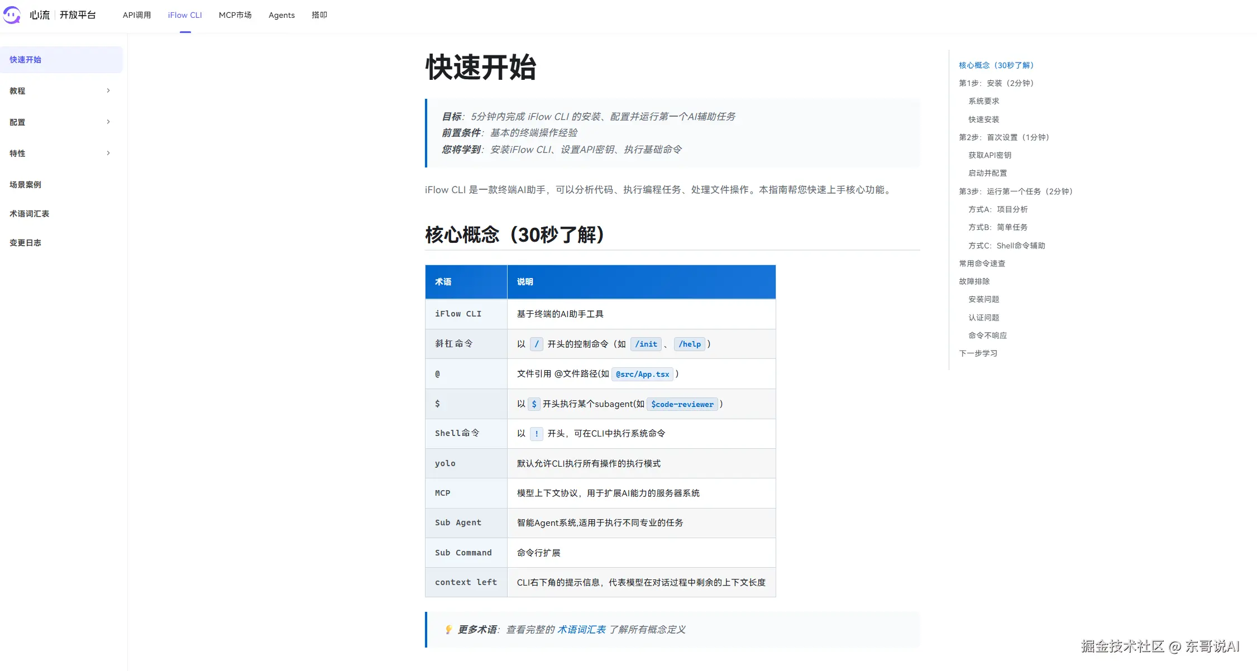Click the /help slash command badge
The image size is (1257, 671).
(x=690, y=344)
